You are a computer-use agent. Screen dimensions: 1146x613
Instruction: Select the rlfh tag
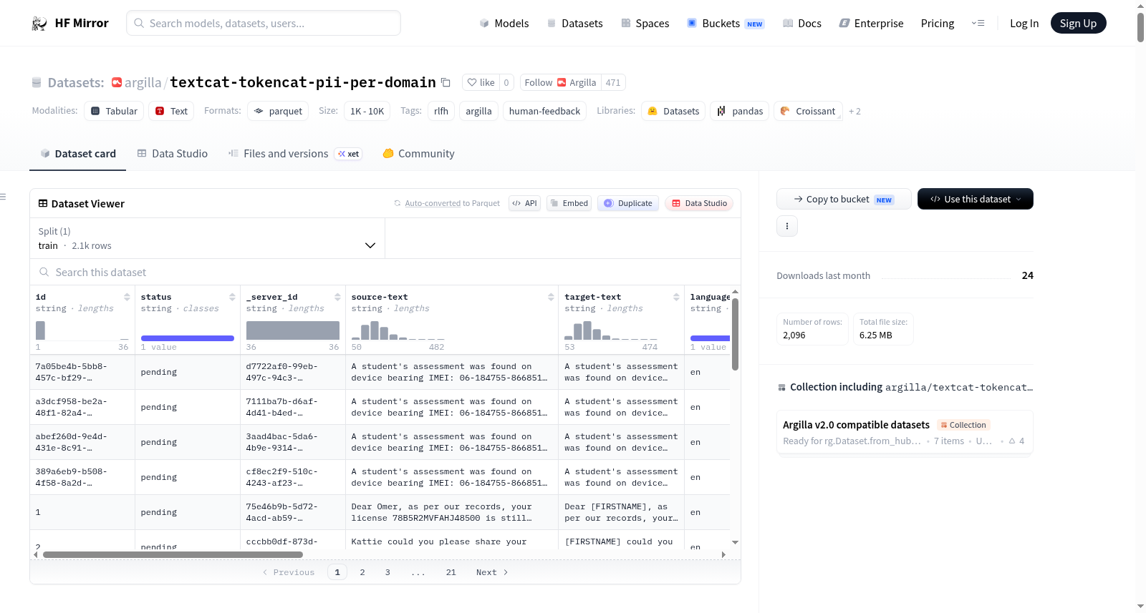click(441, 112)
